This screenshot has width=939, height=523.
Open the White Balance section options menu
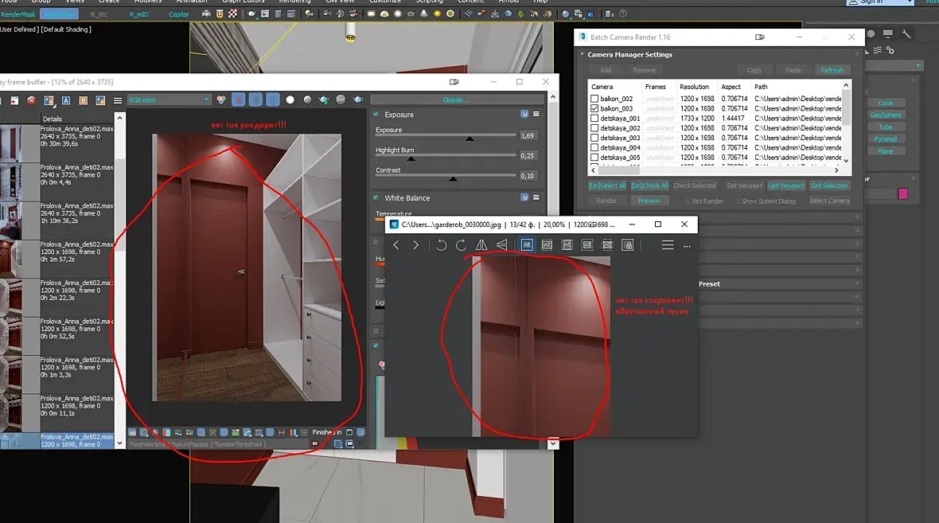click(536, 197)
